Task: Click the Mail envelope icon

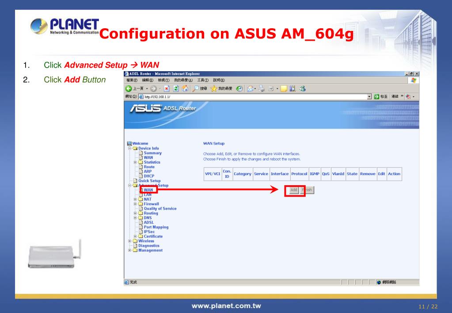Action: click(x=250, y=88)
